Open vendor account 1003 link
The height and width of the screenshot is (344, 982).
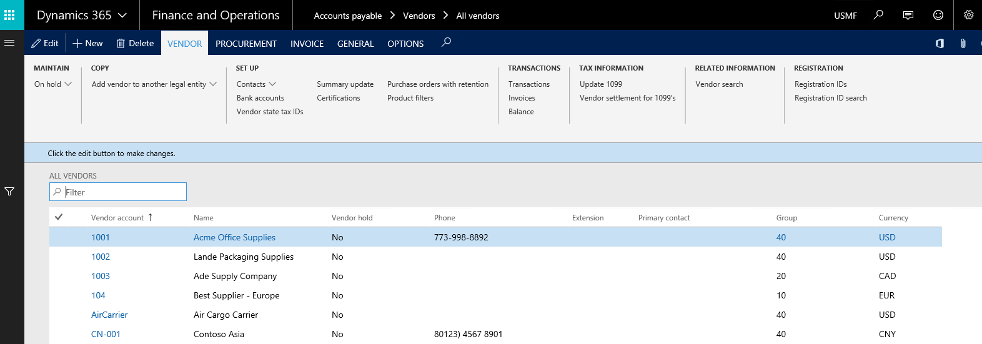click(101, 276)
